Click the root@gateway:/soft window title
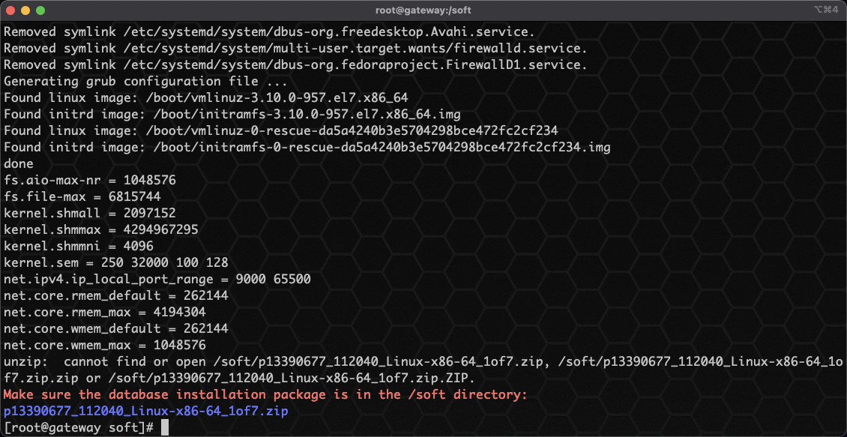Screen dimensions: 847x437 point(423,10)
